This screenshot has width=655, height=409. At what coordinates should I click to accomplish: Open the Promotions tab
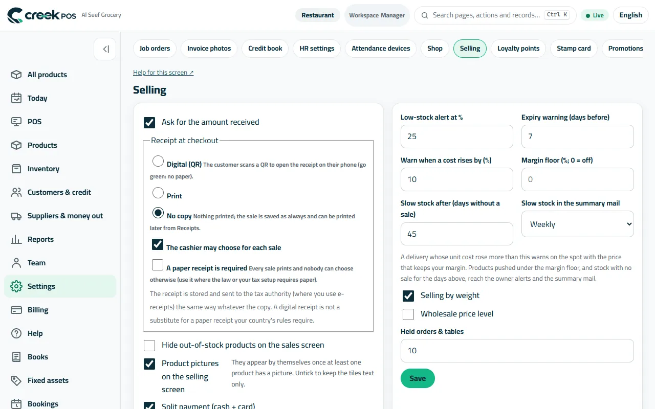(x=622, y=49)
